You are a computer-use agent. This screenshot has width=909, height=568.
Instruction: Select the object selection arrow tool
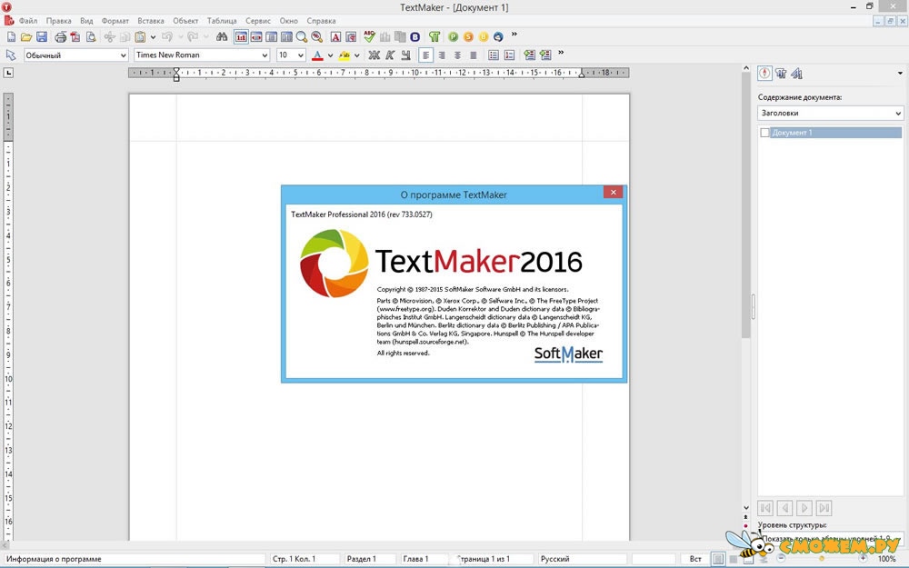pyautogui.click(x=10, y=55)
